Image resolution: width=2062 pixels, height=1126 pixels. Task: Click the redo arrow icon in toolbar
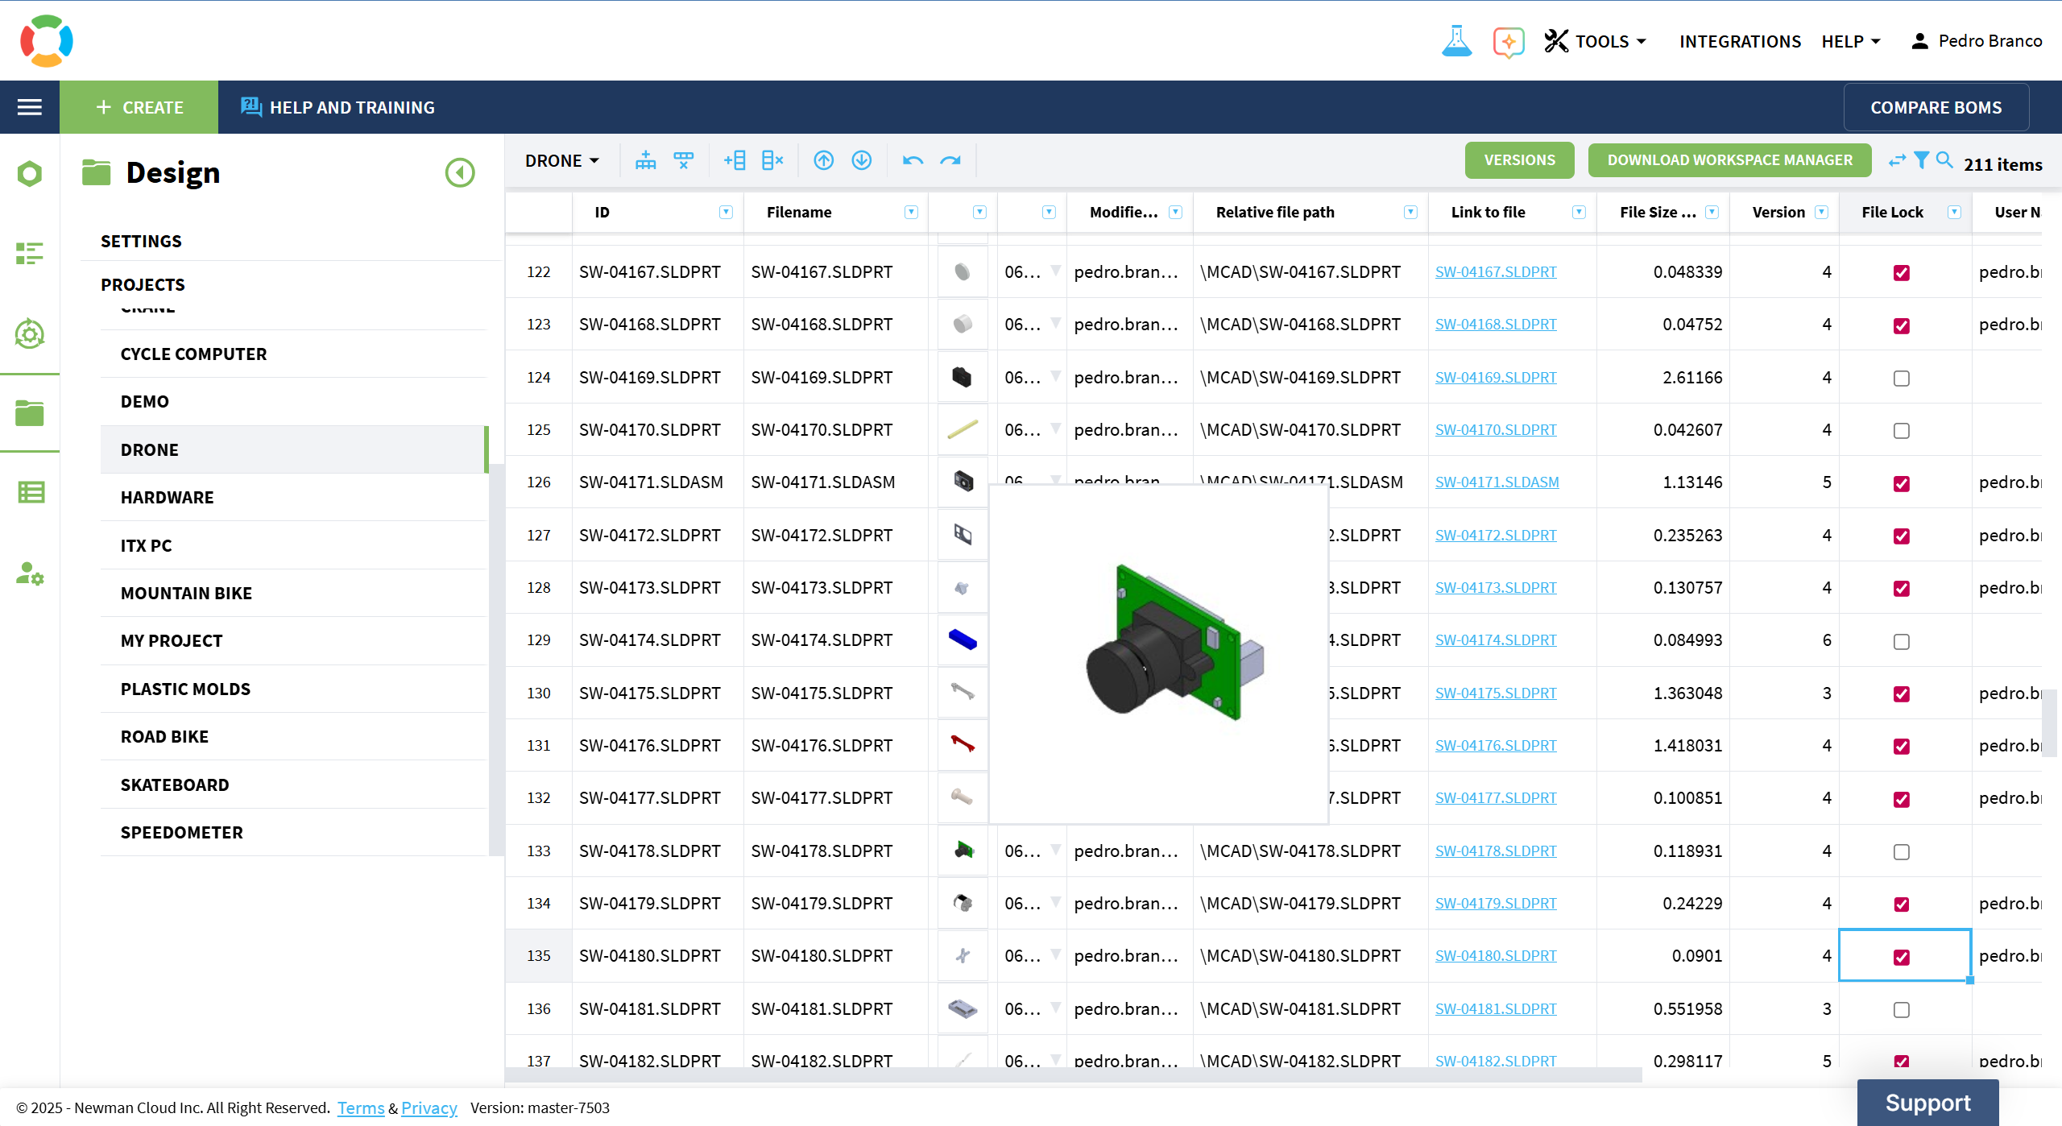950,161
